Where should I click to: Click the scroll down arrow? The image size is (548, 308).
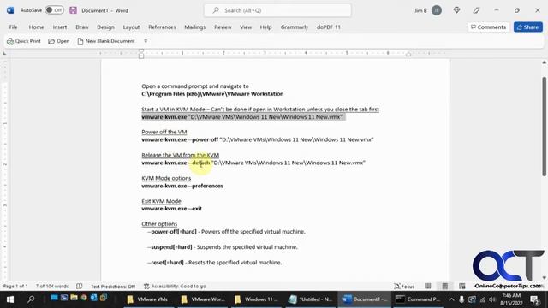[545, 277]
